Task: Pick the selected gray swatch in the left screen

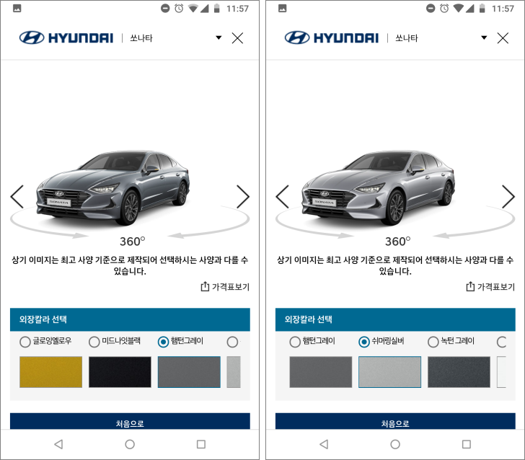Action: (x=189, y=372)
